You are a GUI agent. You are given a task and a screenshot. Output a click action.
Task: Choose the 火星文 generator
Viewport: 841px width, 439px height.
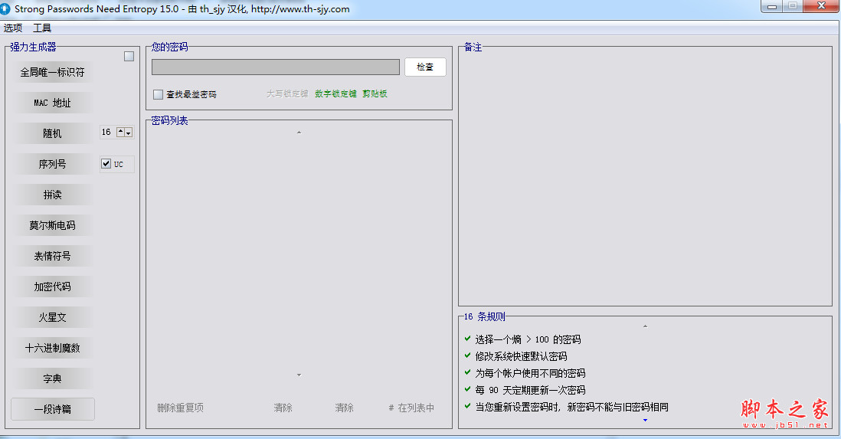coord(53,316)
